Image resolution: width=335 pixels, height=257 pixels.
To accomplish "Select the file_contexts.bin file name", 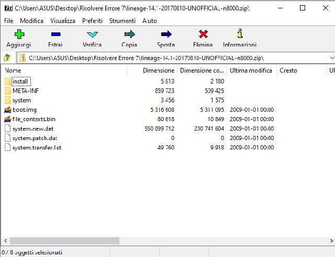I will point(34,119).
